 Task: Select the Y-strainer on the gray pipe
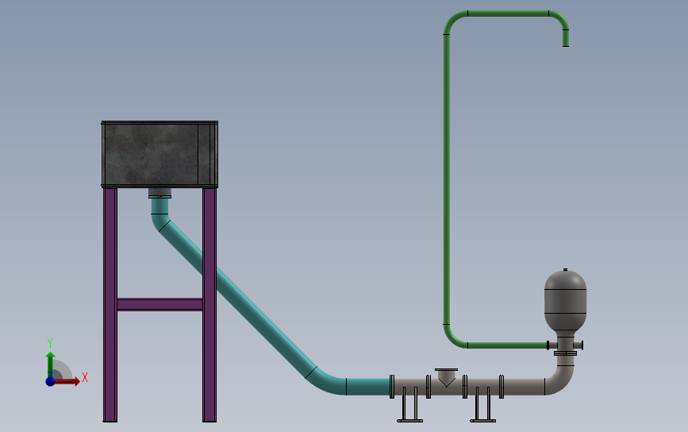click(x=446, y=377)
